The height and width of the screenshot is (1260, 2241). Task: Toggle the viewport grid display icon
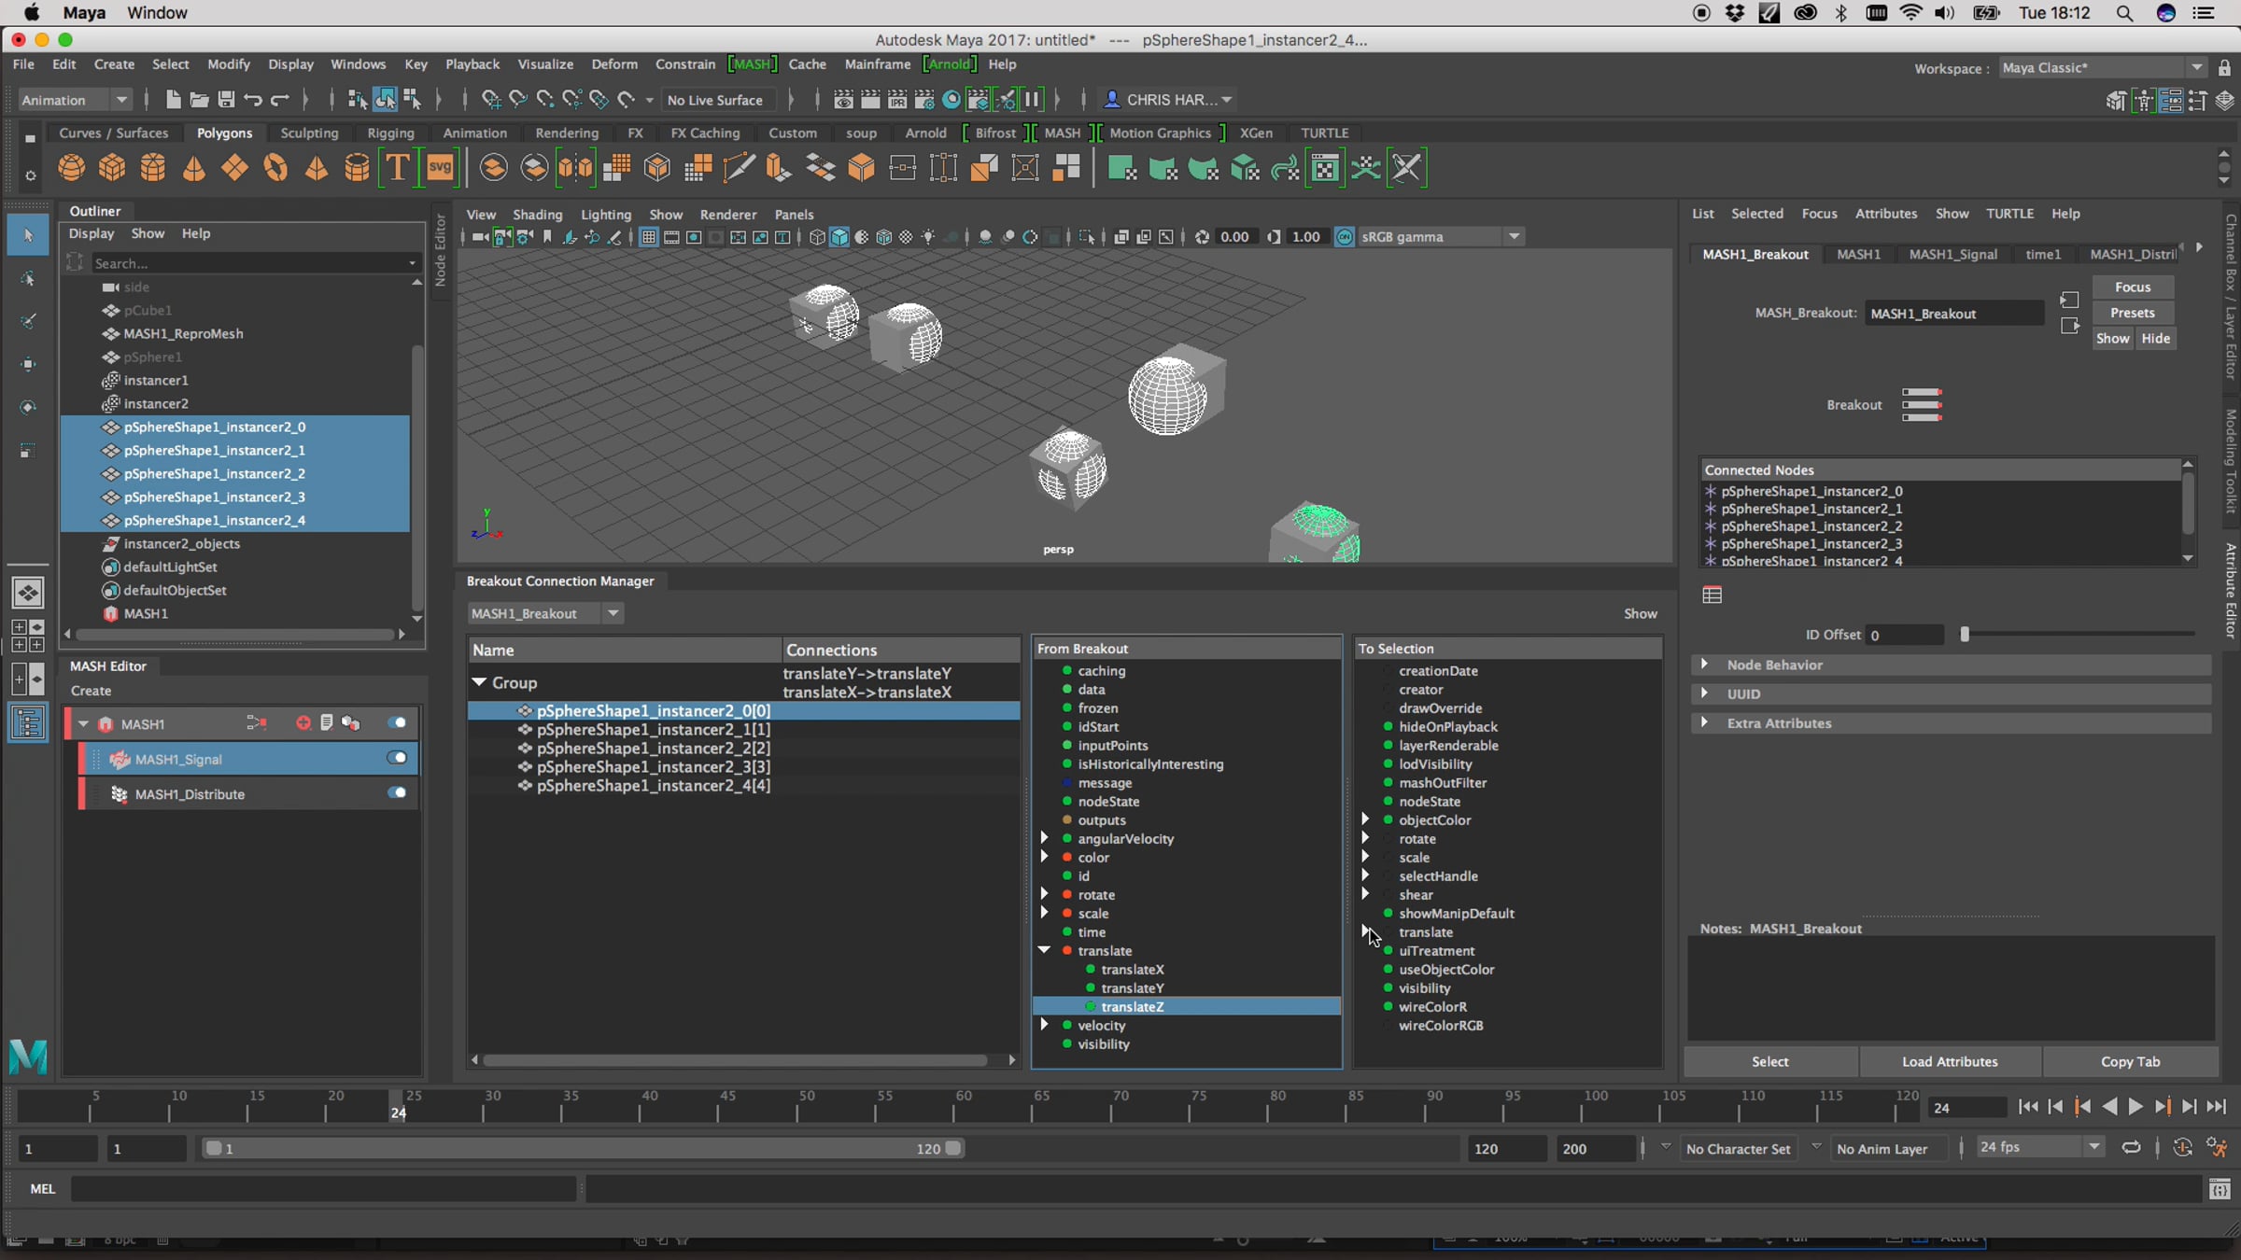coord(648,237)
